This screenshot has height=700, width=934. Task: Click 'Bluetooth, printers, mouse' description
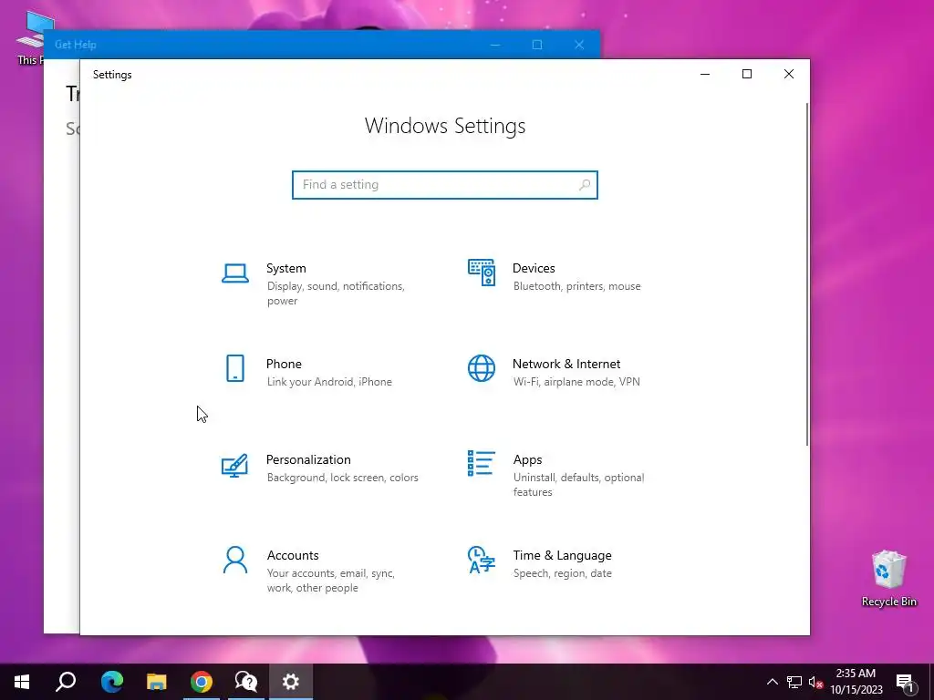(x=577, y=286)
